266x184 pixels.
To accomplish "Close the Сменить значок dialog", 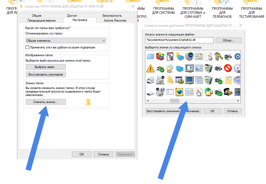I will (241, 26).
